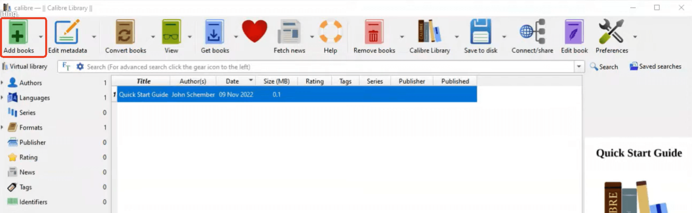Select the Rating star icon

pyautogui.click(x=13, y=157)
